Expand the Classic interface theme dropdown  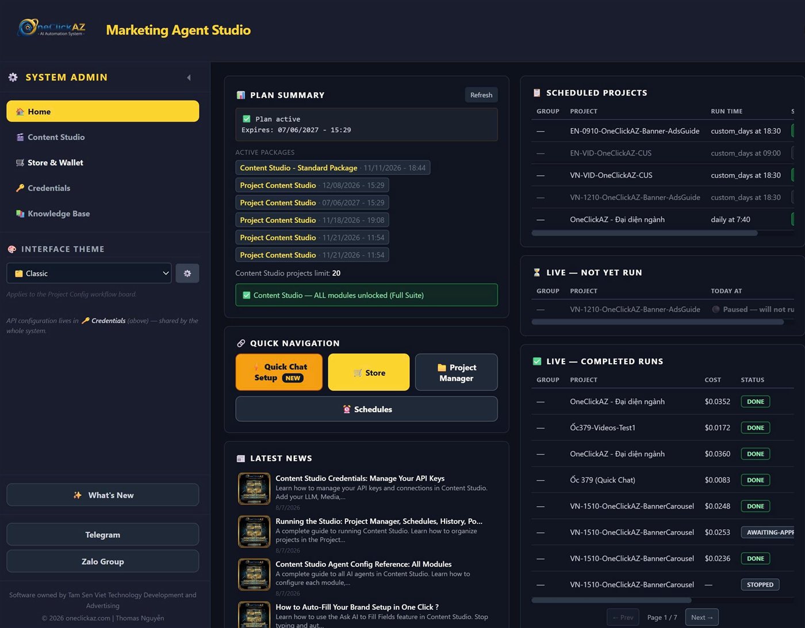point(89,273)
